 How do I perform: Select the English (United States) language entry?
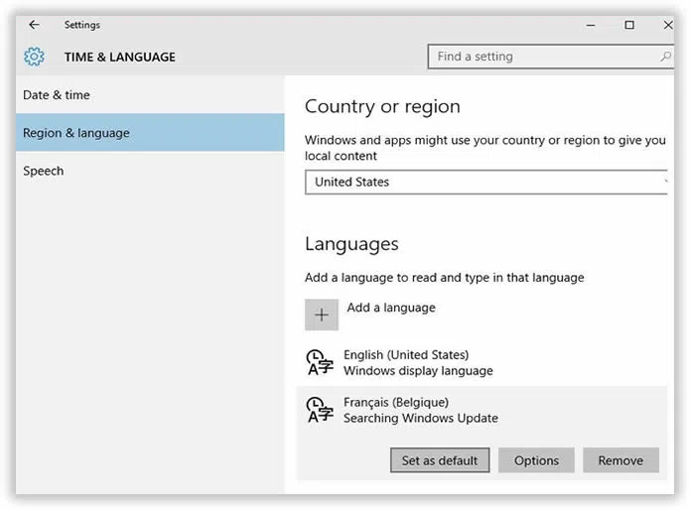click(x=406, y=355)
